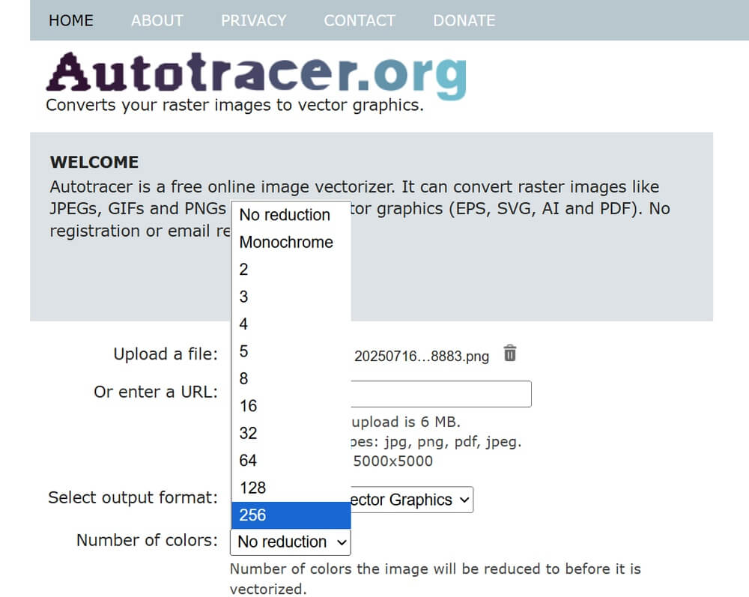This screenshot has height=597, width=749.
Task: Pick the 128 colors option
Action: coord(291,488)
